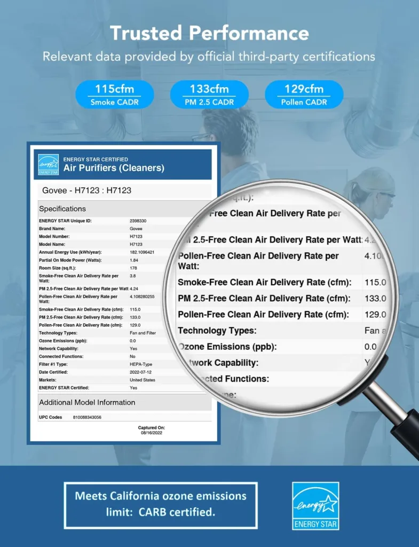Click the "UPC Codes" label
419x547 pixels.
(51, 417)
